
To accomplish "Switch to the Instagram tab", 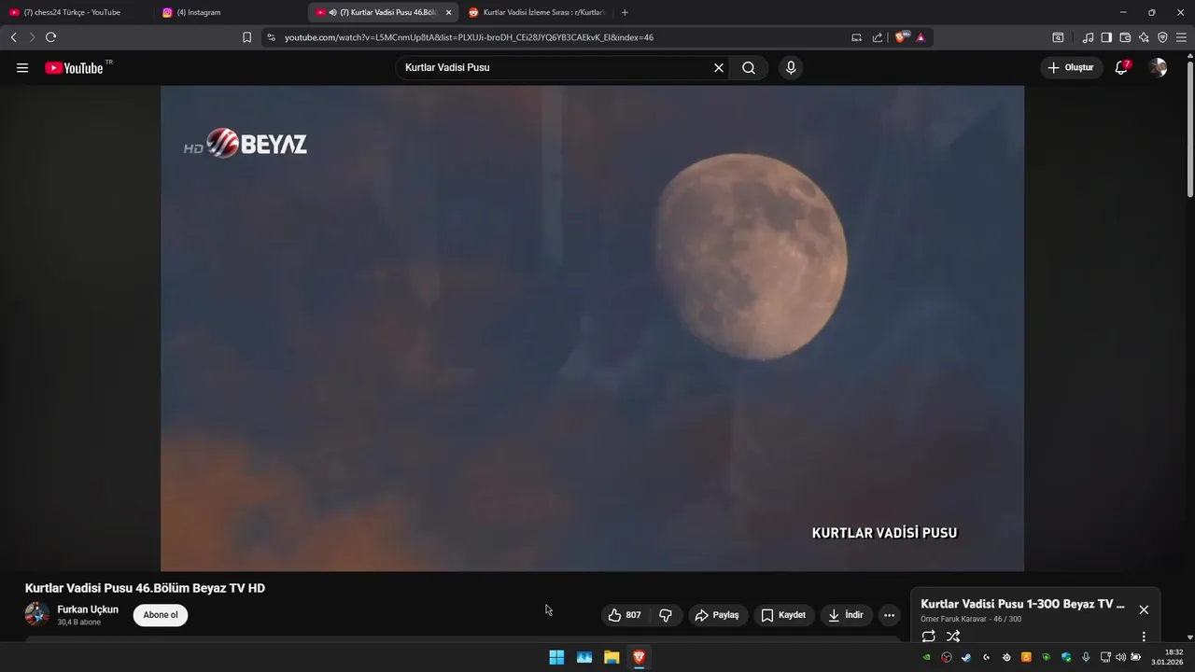I will point(229,12).
